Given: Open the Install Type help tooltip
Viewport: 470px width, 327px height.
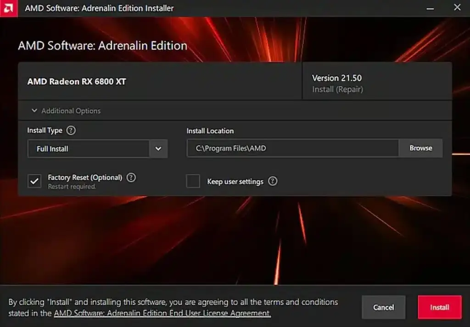Looking at the screenshot, I should pos(72,131).
